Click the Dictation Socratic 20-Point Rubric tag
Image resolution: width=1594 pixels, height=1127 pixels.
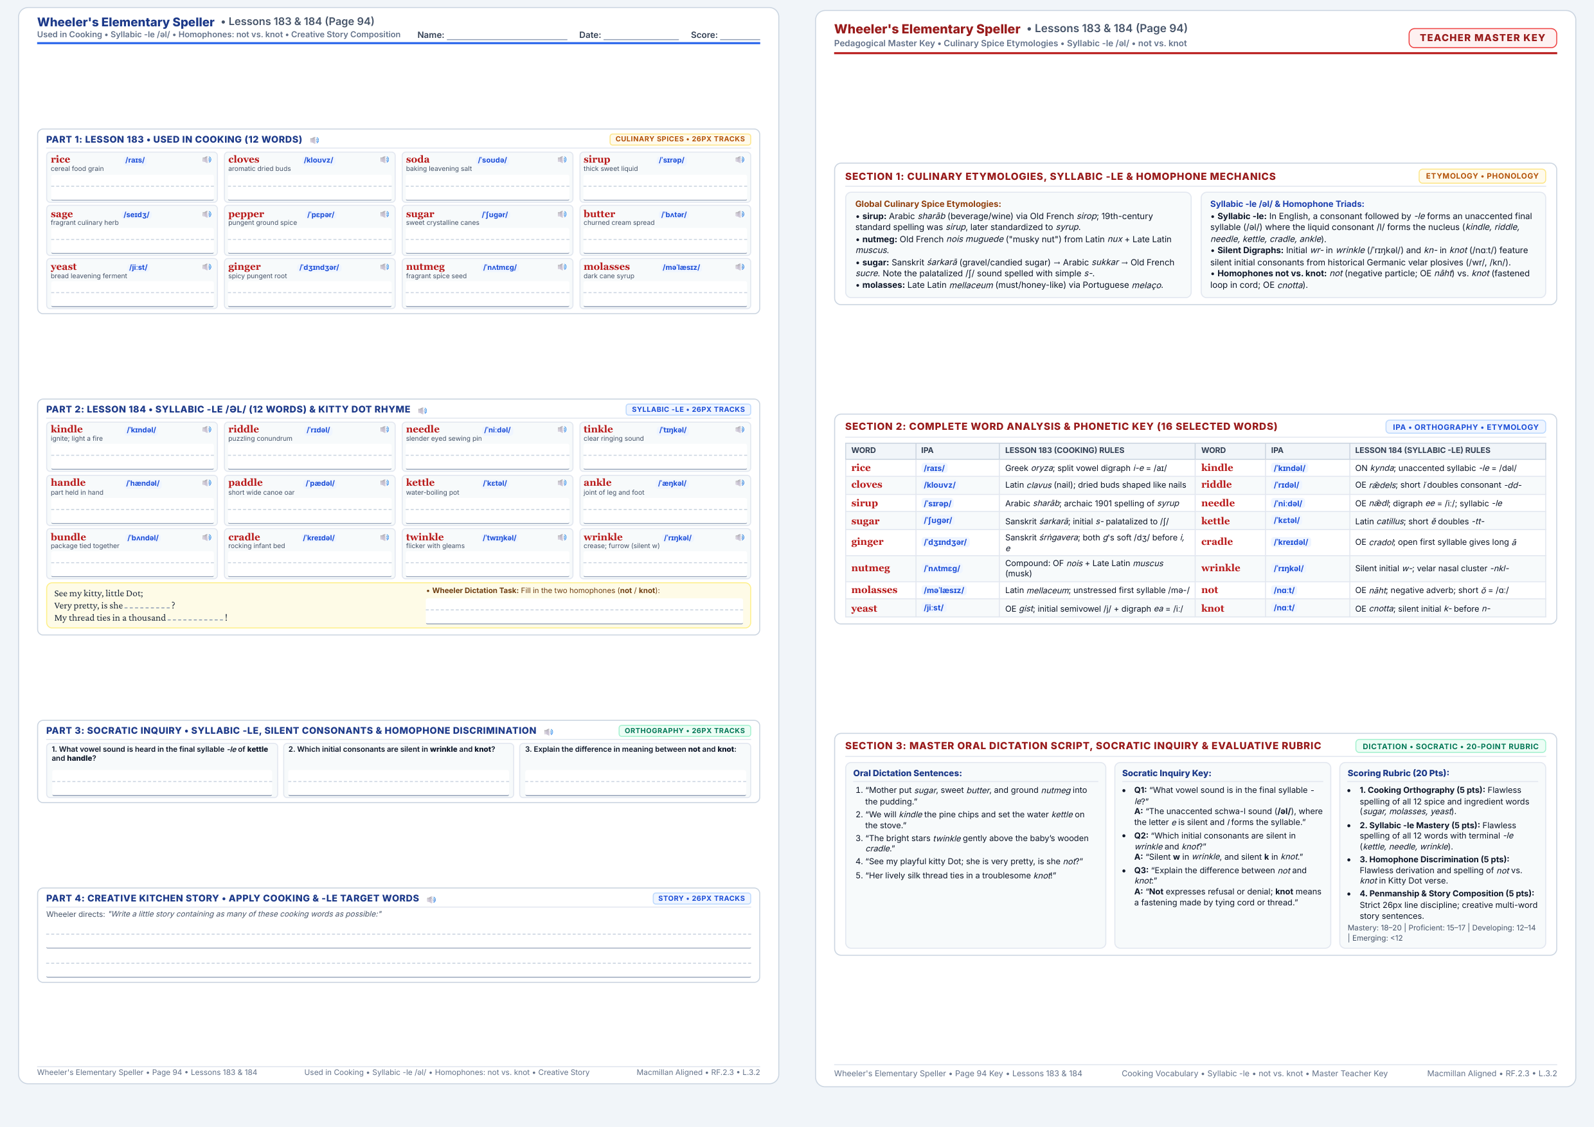[1450, 747]
